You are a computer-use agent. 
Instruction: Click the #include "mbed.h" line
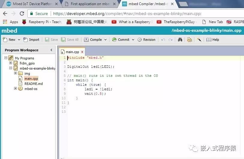86,58
